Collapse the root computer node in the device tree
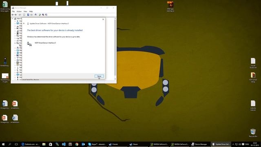 tap(13, 19)
